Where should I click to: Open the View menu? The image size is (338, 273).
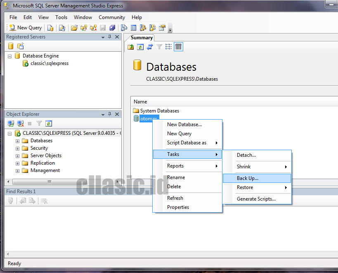(x=44, y=17)
